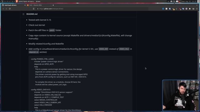Go forward with the browser forward arrow
The height and width of the screenshot is (112, 200).
coord(6,9)
